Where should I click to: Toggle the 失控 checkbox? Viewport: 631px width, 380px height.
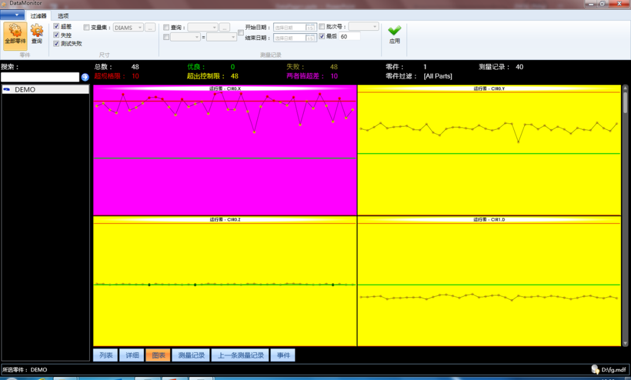point(57,35)
